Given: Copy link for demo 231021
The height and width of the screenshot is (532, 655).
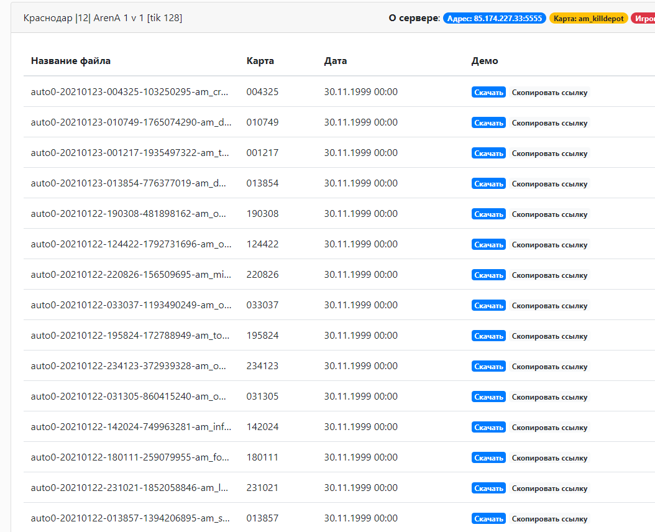Looking at the screenshot, I should pyautogui.click(x=549, y=489).
